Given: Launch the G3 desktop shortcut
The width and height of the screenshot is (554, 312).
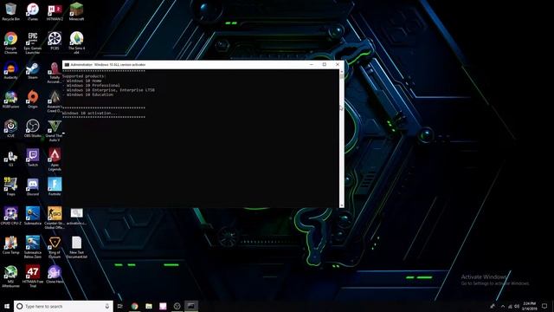Looking at the screenshot, I should (x=10, y=158).
